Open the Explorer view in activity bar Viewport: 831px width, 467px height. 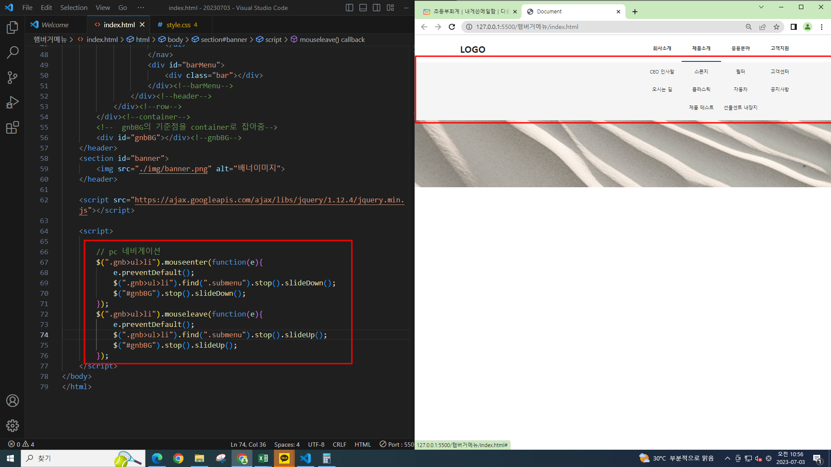click(x=13, y=28)
